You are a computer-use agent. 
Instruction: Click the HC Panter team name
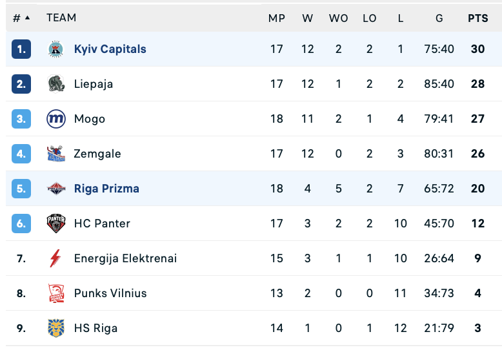[x=102, y=224]
